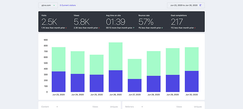Click the purple bar segment for Jun 26, 2020

point(116,81)
